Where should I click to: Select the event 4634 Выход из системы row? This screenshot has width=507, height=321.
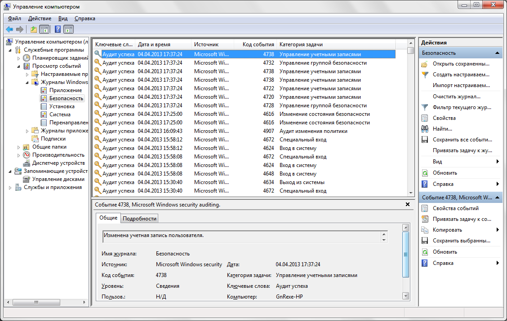[x=244, y=182]
